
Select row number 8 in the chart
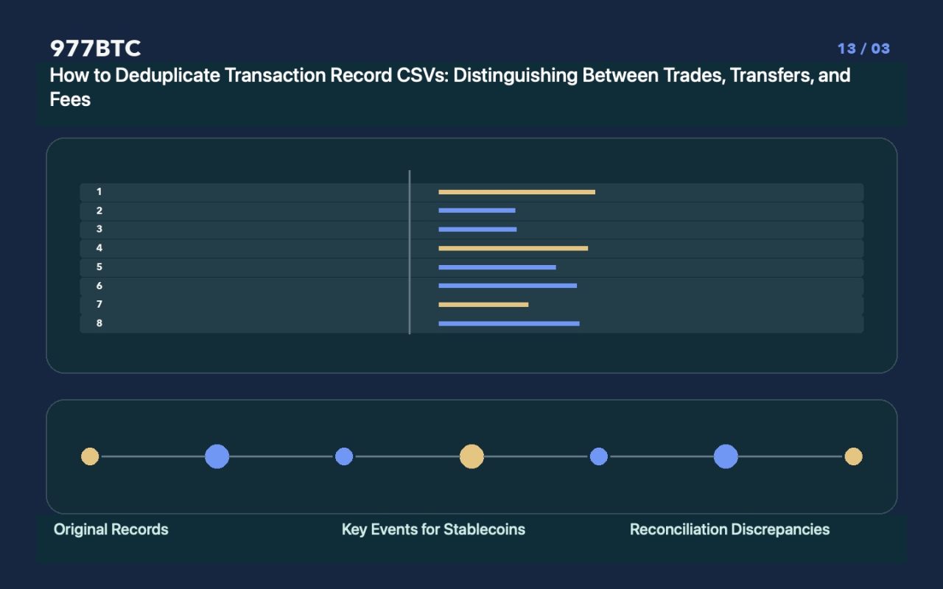(x=471, y=323)
